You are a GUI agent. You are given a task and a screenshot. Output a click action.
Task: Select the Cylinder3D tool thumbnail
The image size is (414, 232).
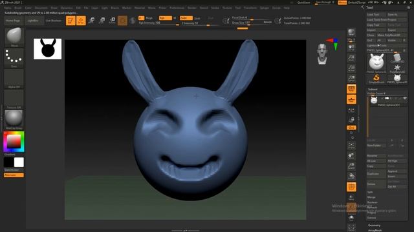click(x=397, y=58)
